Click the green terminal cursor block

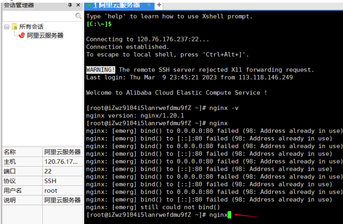click(229, 215)
